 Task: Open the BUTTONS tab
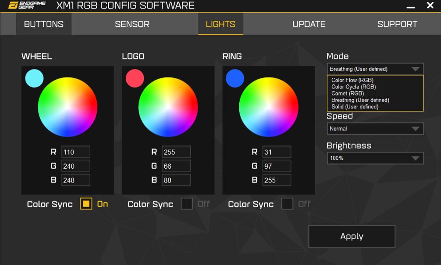(x=44, y=24)
